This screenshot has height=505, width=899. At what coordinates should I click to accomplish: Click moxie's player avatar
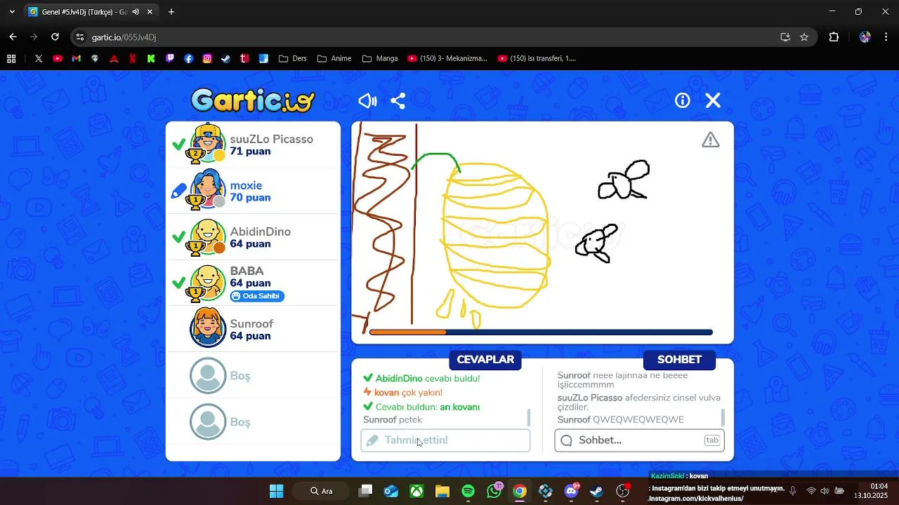[x=208, y=190]
